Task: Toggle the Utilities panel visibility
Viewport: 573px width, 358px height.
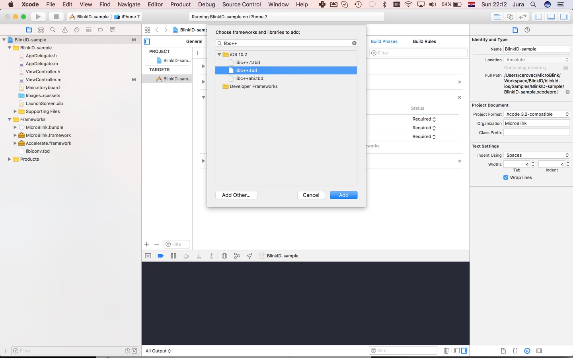Action: tap(564, 17)
